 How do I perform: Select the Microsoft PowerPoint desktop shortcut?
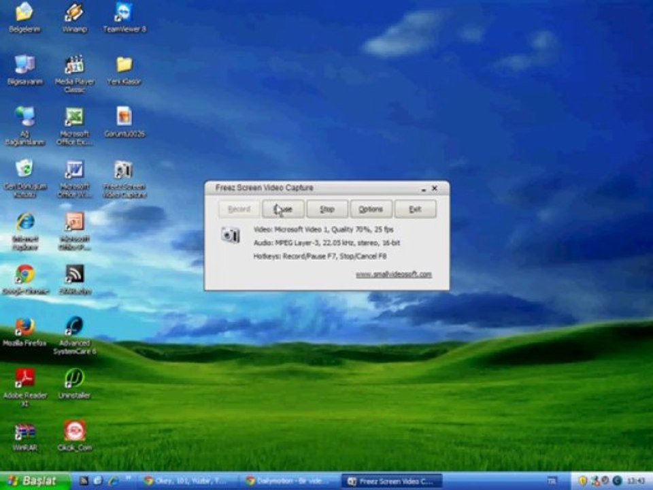coord(75,231)
